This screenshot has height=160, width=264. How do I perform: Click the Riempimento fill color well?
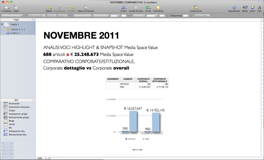tap(185, 16)
